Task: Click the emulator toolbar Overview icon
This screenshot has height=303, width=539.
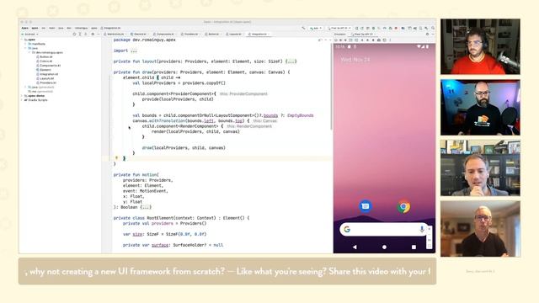Action: 373,40
